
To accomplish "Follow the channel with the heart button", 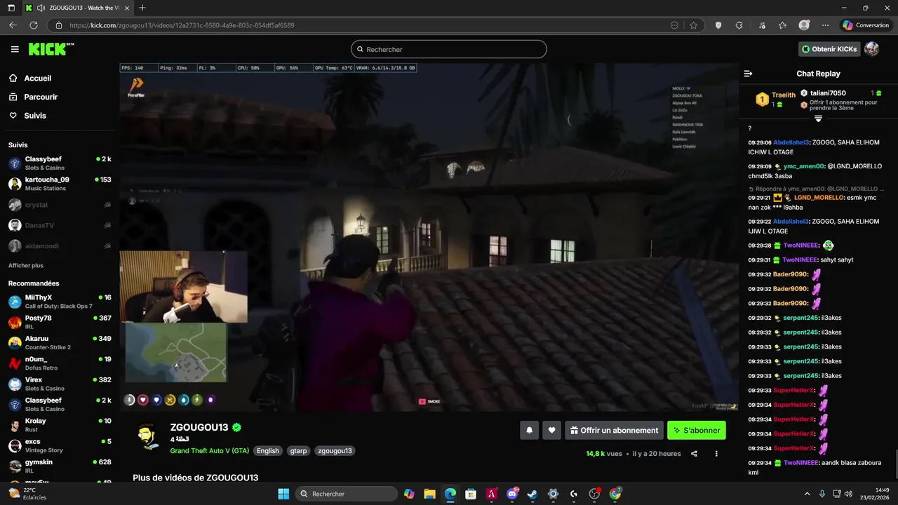I will [552, 431].
